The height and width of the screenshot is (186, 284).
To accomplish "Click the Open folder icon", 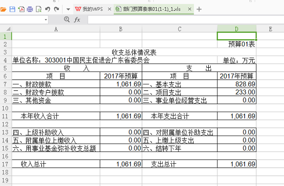I will 3,9.
